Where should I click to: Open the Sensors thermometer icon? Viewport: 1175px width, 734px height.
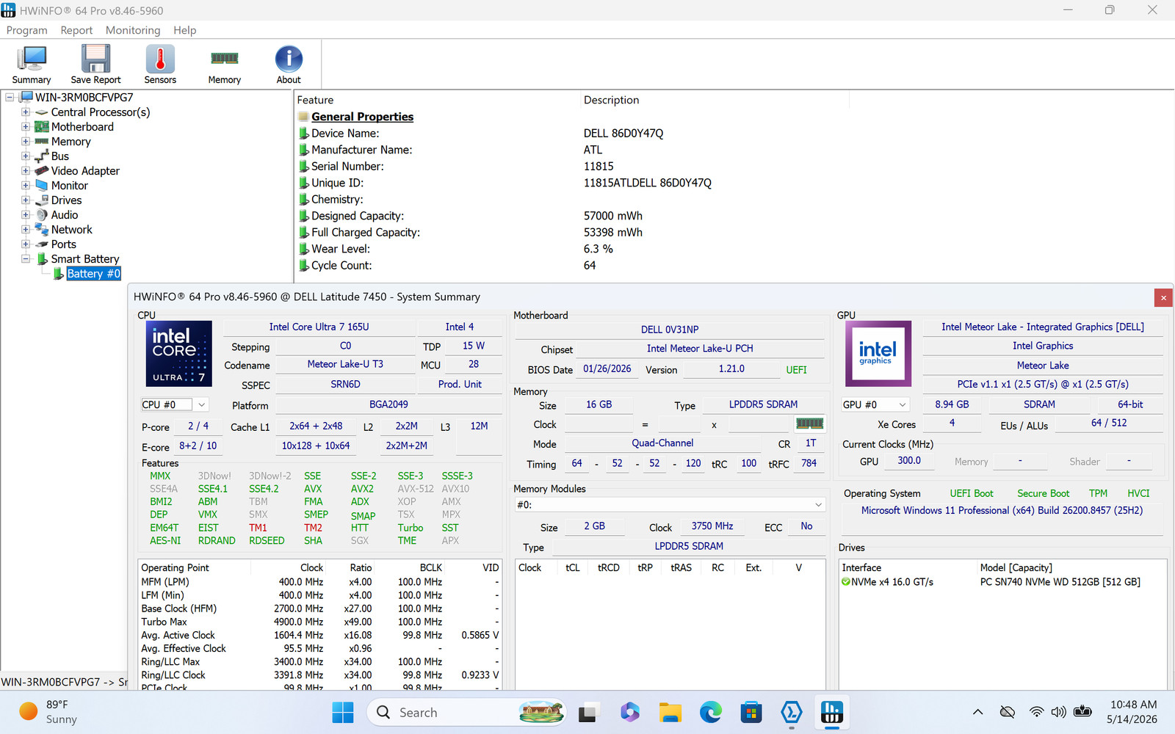pyautogui.click(x=160, y=65)
